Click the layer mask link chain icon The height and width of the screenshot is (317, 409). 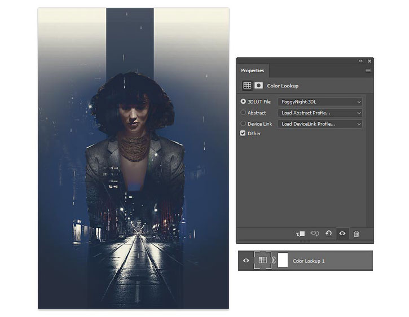(274, 260)
